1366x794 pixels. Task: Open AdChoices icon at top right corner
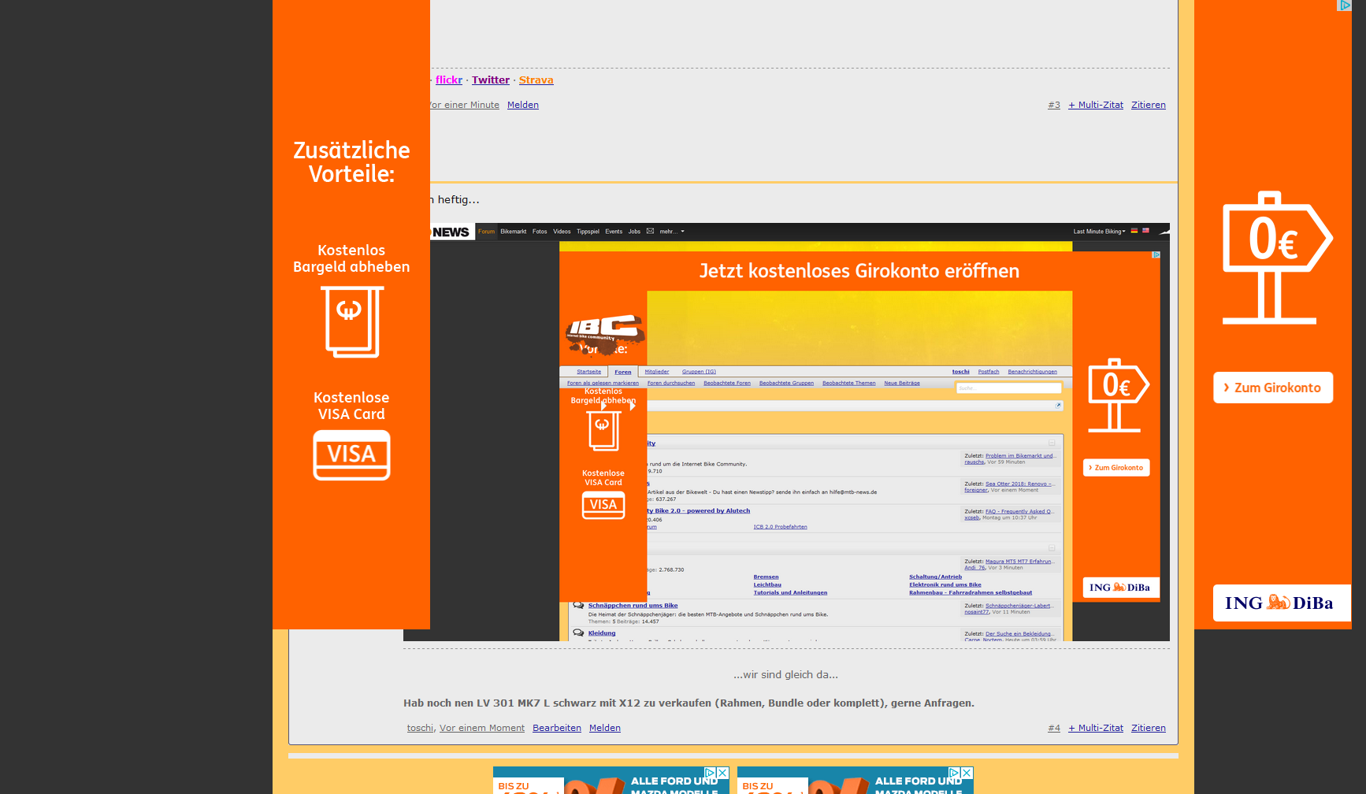coord(1345,6)
